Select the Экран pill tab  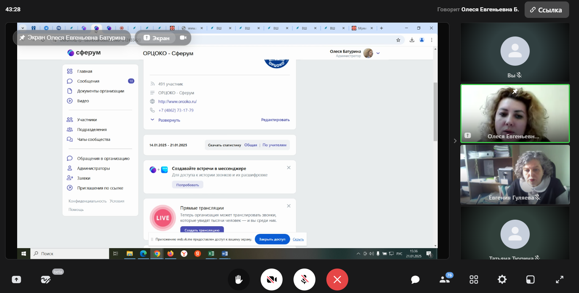(x=157, y=38)
